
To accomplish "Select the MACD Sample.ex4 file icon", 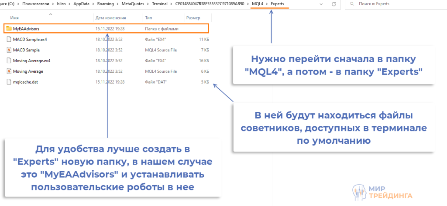I will (9, 39).
